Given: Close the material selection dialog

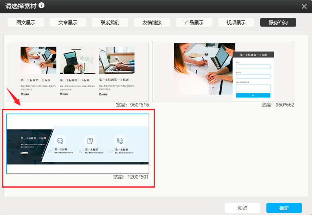Looking at the screenshot, I should [x=304, y=6].
